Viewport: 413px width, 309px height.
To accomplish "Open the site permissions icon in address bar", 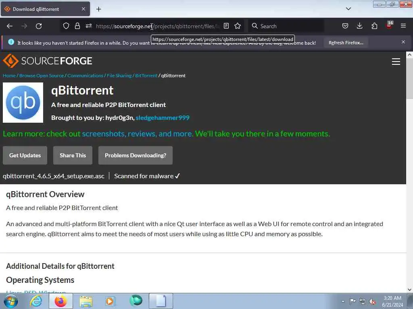I will [x=89, y=26].
